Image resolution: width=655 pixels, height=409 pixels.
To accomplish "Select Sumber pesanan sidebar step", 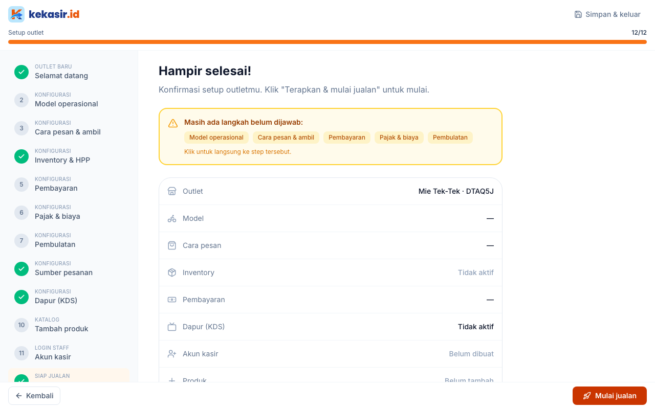I will point(69,269).
